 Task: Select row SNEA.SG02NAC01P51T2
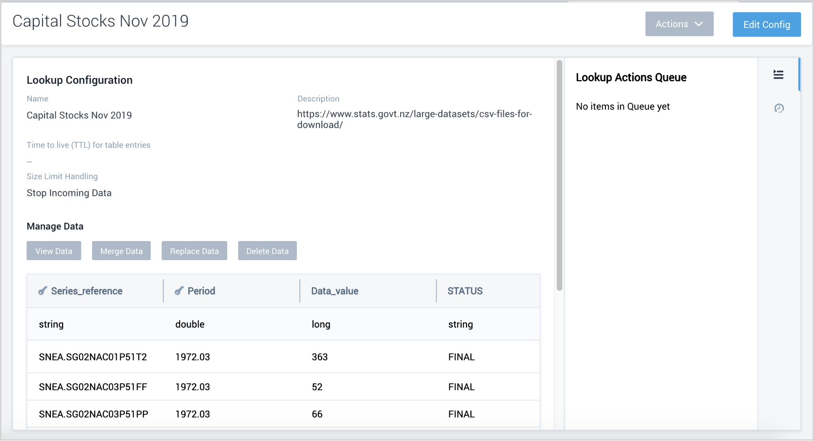click(93, 357)
